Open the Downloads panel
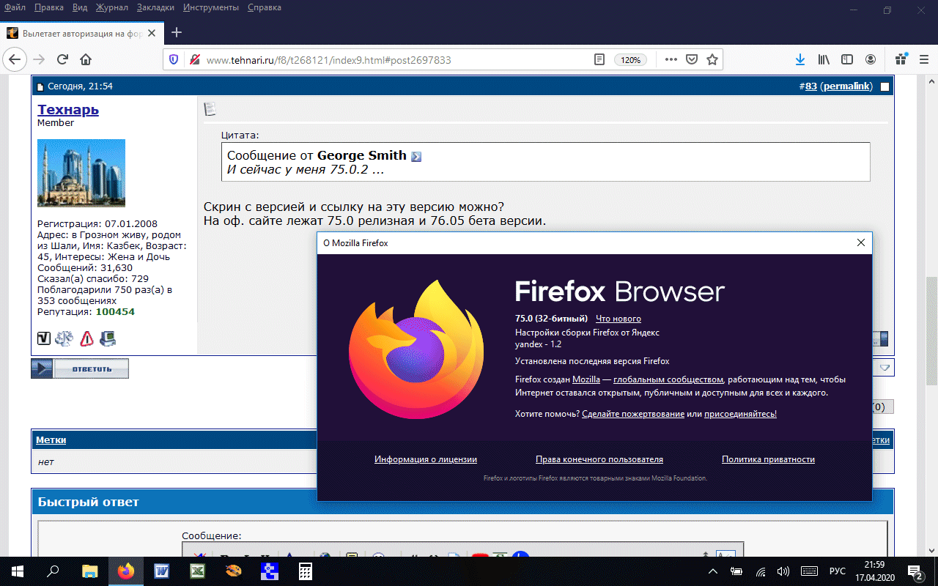938x586 pixels. click(800, 59)
